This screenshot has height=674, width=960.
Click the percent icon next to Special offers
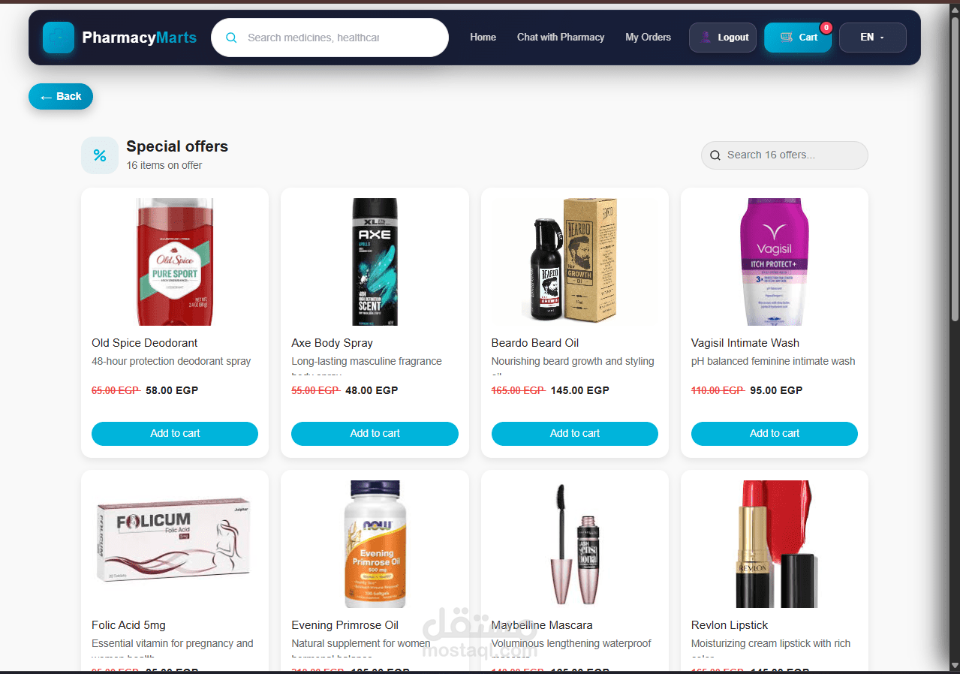pos(100,155)
